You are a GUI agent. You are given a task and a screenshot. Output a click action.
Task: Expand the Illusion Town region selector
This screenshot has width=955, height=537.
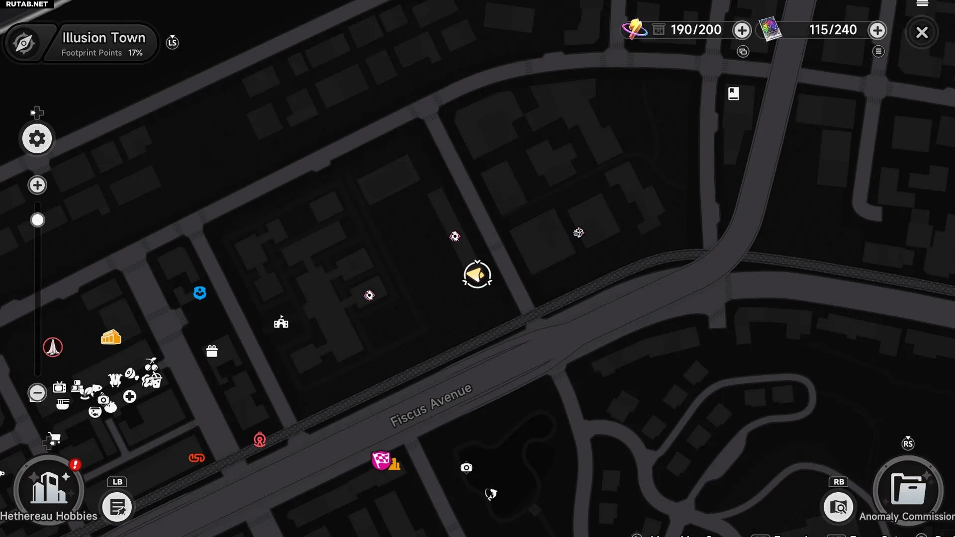(103, 44)
